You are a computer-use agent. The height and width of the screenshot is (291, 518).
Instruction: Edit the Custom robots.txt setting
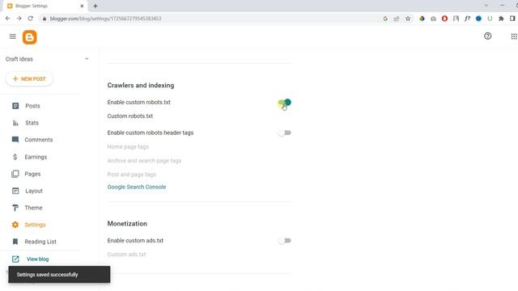click(130, 116)
